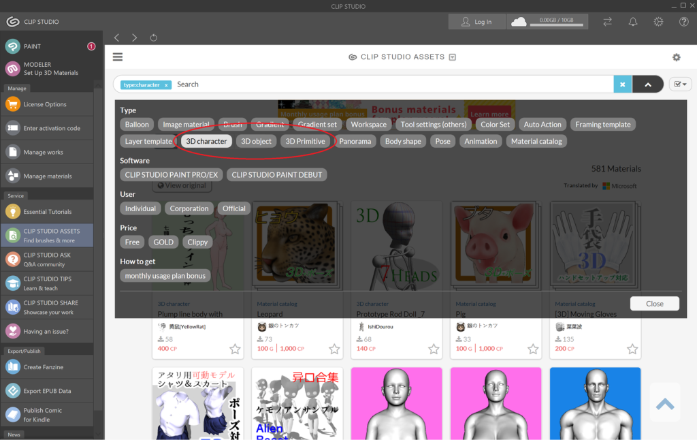
Task: Favorite the Pig material star
Action: coord(533,349)
